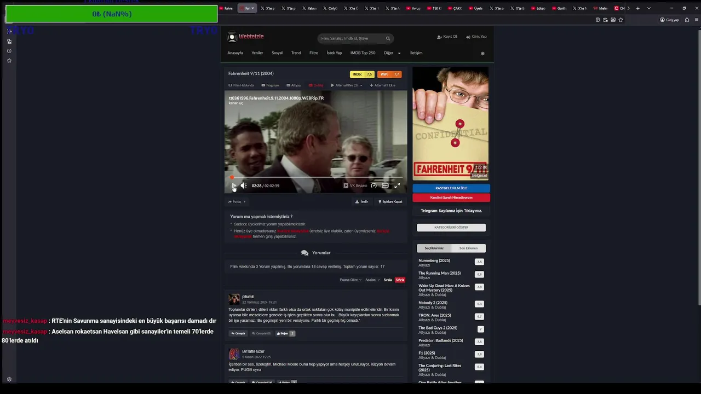Select the Seçtiklerimiz tab
The image size is (701, 394).
[x=434, y=248]
